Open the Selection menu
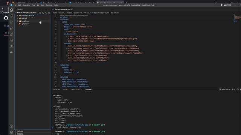The width and height of the screenshot is (241, 135). click(26, 5)
